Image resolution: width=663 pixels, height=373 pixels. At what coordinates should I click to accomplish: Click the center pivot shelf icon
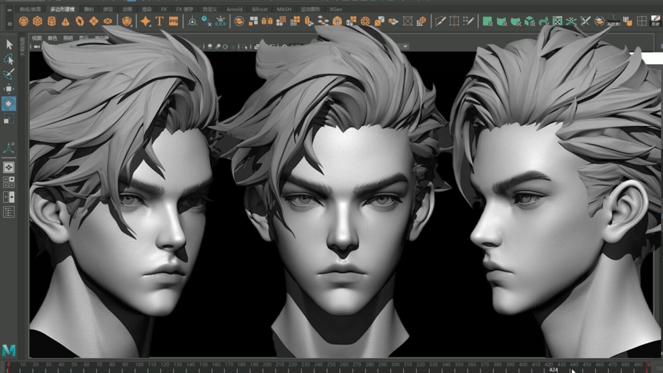(x=192, y=21)
